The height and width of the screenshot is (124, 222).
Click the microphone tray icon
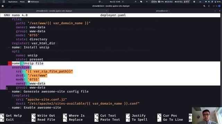click(212, 2)
